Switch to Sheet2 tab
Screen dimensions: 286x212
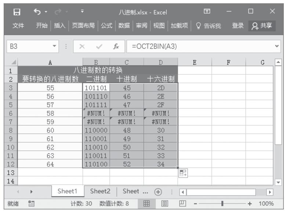tap(100, 191)
